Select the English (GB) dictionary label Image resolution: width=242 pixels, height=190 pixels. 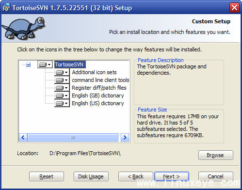[98, 95]
